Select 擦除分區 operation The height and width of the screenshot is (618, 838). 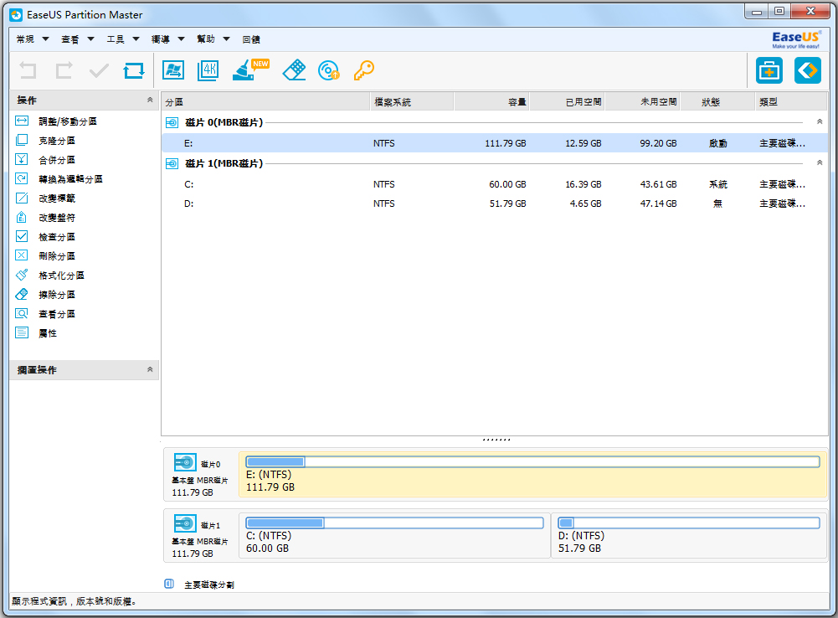pyautogui.click(x=57, y=295)
